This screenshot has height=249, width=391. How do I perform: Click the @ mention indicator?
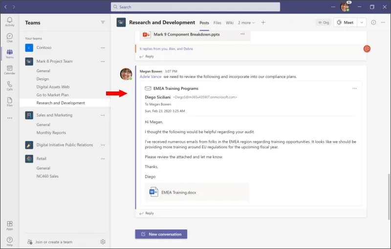[x=367, y=48]
